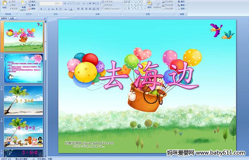Select the slide thumbnail showing 3+3=6

23,100
